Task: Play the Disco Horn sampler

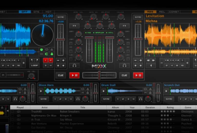Action: click(41, 91)
